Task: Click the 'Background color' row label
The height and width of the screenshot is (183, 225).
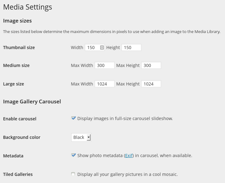Action: tap(22, 137)
